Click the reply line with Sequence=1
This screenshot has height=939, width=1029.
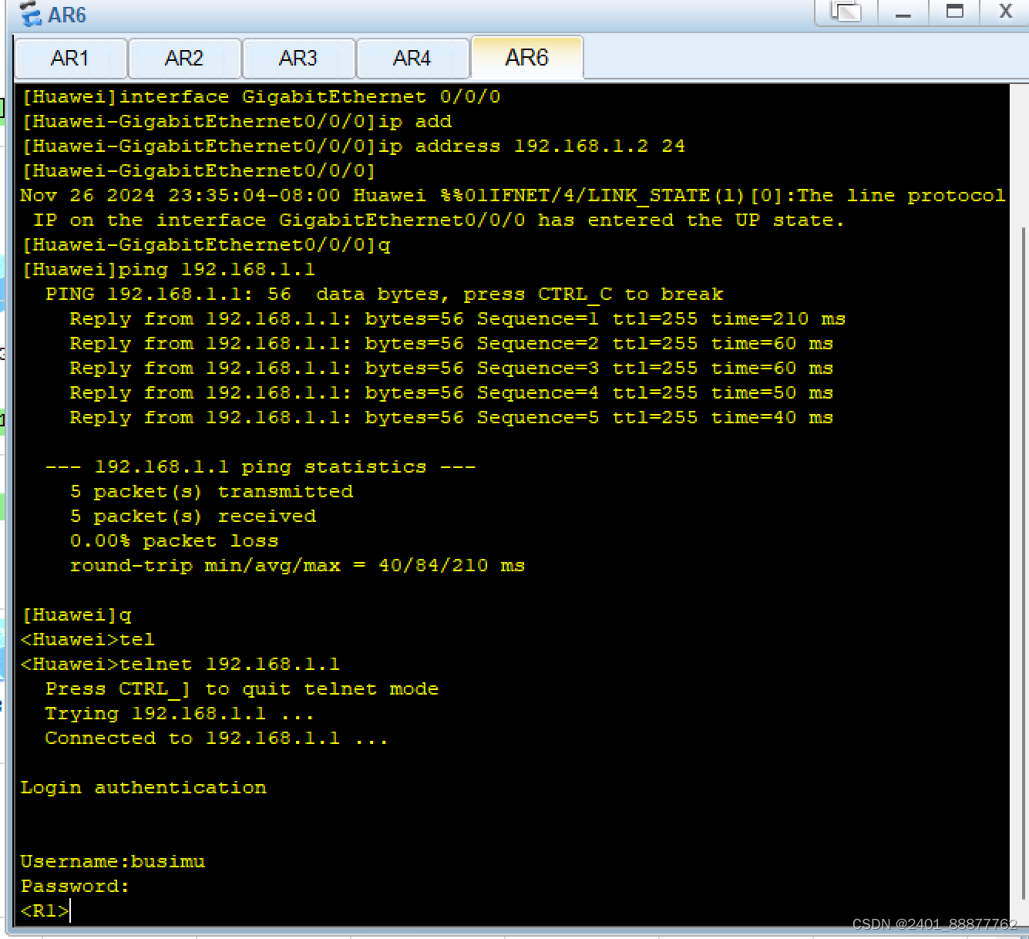pyautogui.click(x=457, y=319)
